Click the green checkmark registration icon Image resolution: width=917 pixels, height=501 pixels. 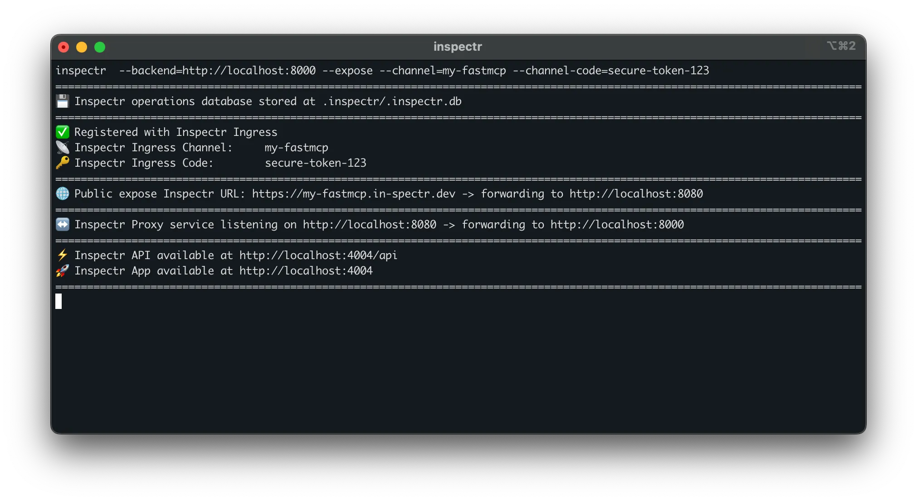pyautogui.click(x=63, y=132)
